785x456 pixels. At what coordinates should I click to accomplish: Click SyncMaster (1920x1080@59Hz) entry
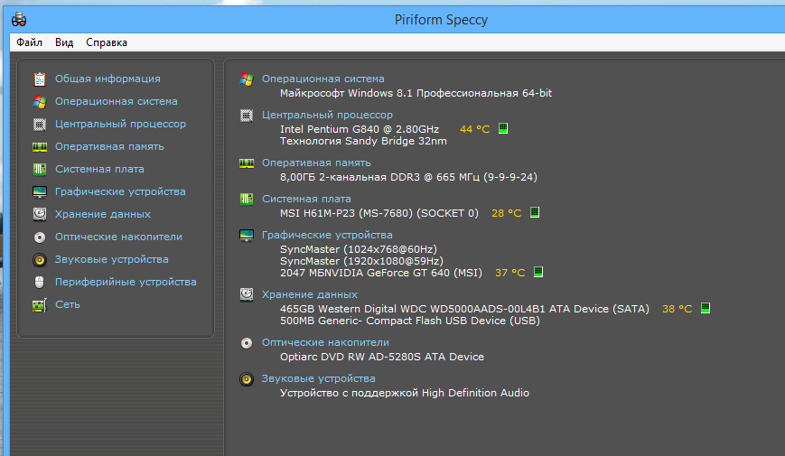361,261
